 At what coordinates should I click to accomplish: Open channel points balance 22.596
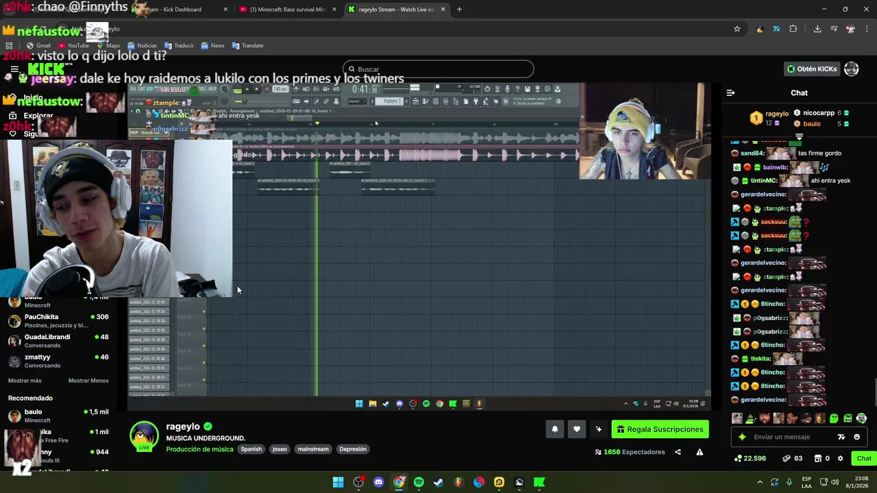(x=750, y=458)
